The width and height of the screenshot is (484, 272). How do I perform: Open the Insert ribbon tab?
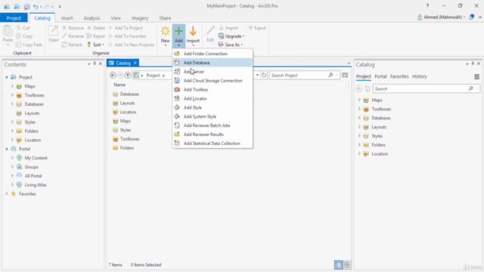(x=67, y=18)
